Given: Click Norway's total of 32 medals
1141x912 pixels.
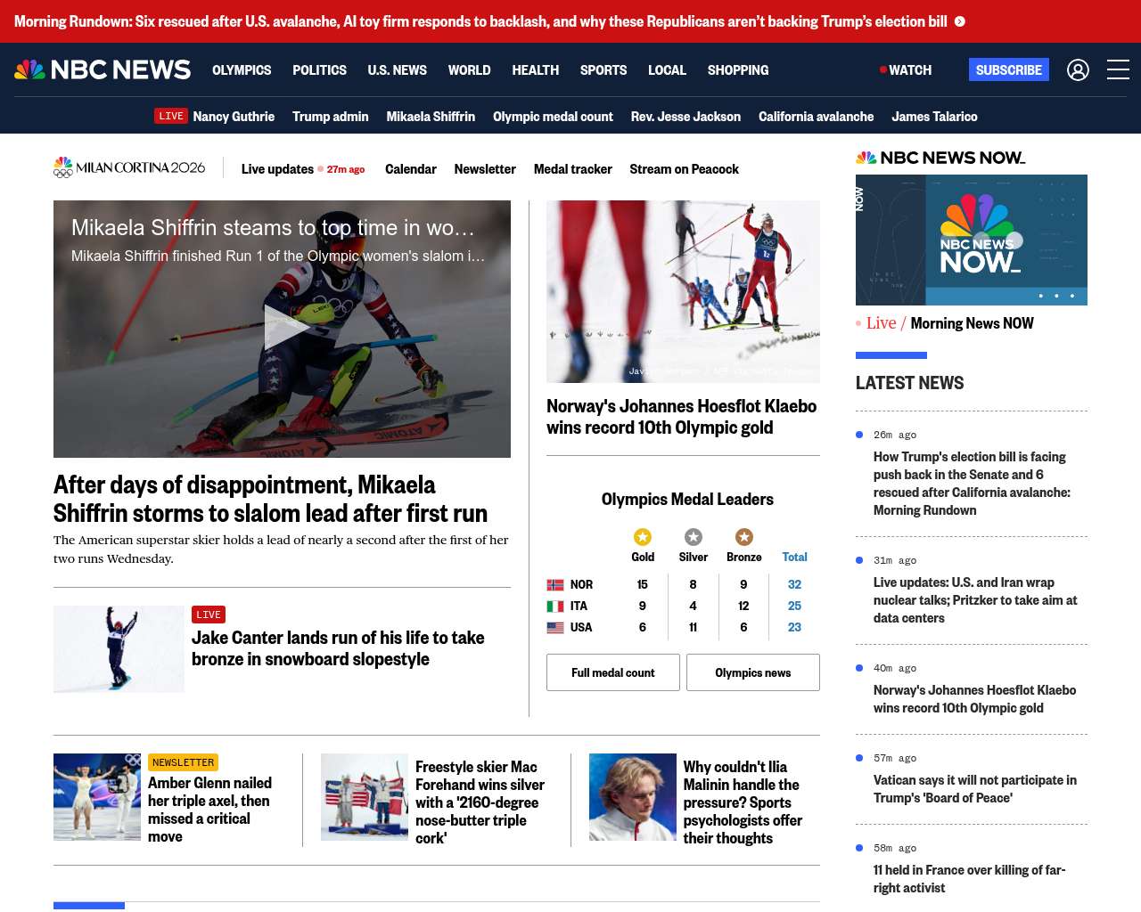Looking at the screenshot, I should pos(794,585).
